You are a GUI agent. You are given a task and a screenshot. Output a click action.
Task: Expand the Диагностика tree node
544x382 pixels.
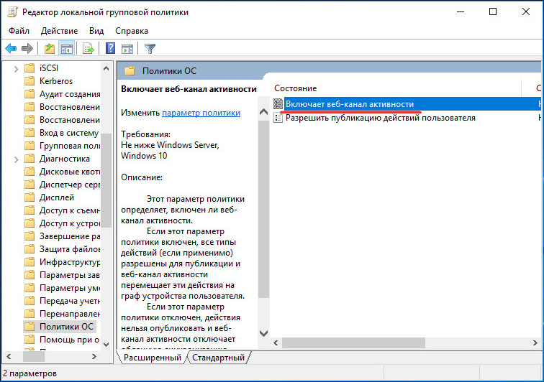16,159
